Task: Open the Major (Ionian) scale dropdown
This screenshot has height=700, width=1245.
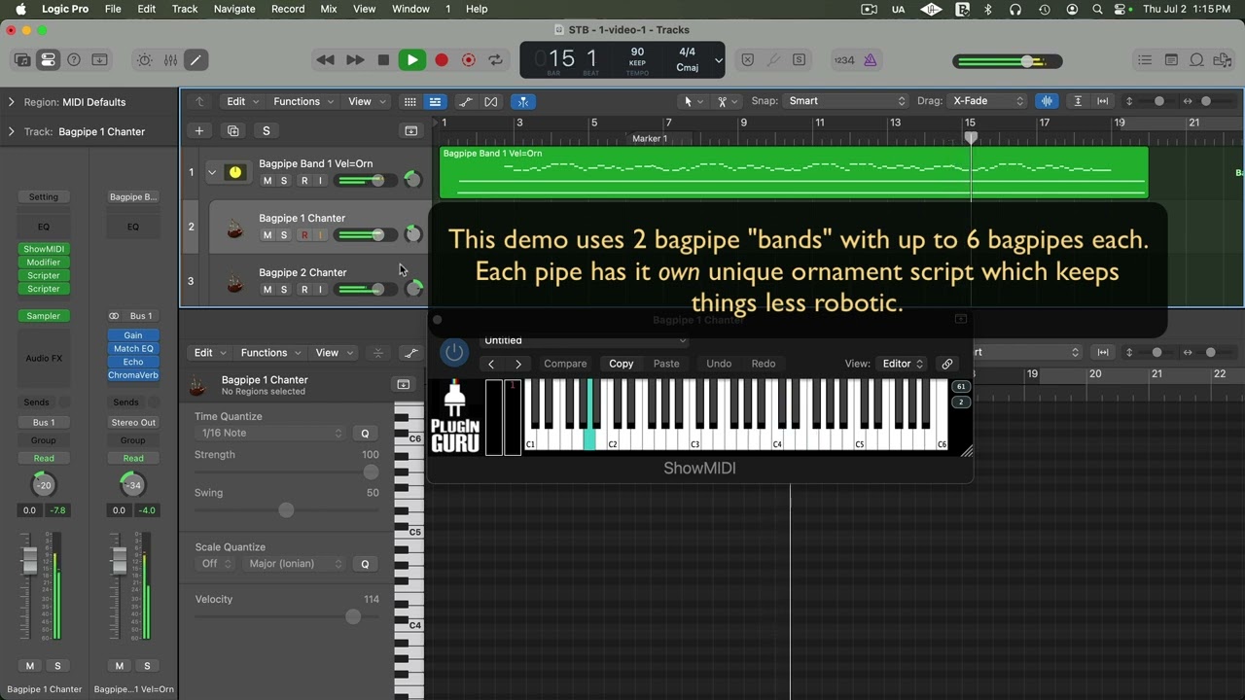Action: pyautogui.click(x=296, y=564)
